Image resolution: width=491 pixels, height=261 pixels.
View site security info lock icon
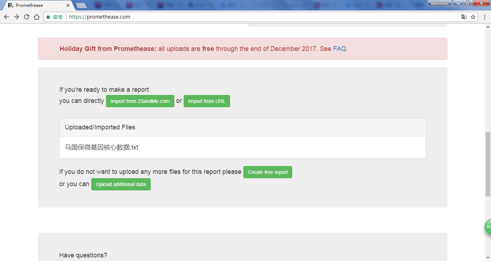pyautogui.click(x=48, y=17)
